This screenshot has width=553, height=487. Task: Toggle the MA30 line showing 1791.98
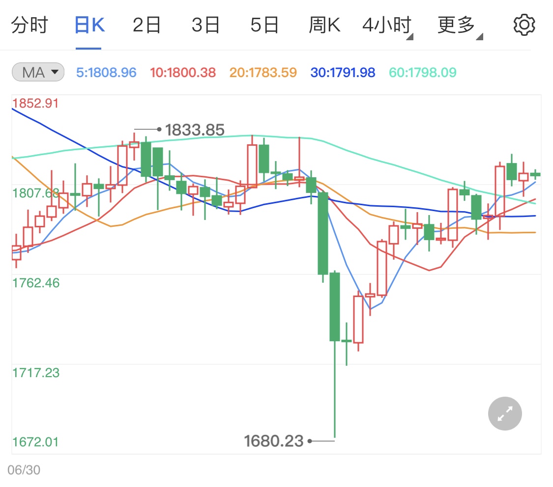[x=342, y=72]
